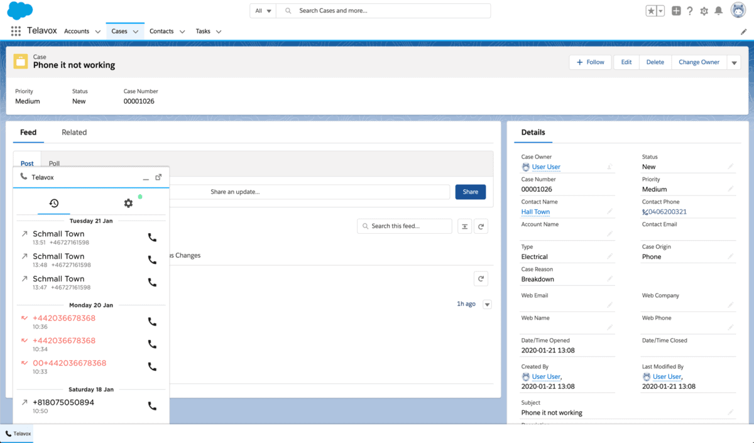Image resolution: width=754 pixels, height=443 pixels.
Task: Select the Feed tab
Action: (28, 133)
